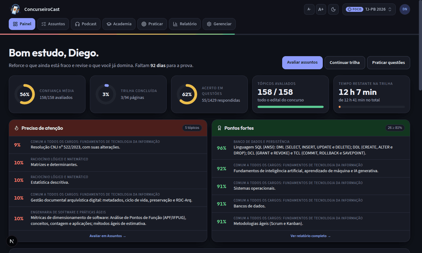Open the Bancos de dados topic

click(x=311, y=204)
